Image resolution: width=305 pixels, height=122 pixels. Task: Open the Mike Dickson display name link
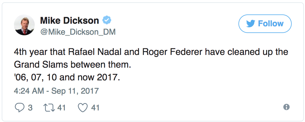point(69,21)
